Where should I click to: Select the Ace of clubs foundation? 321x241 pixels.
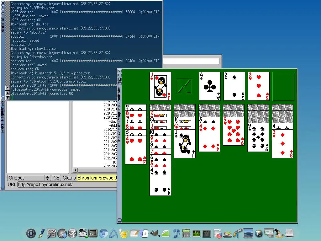pyautogui.click(x=210, y=86)
